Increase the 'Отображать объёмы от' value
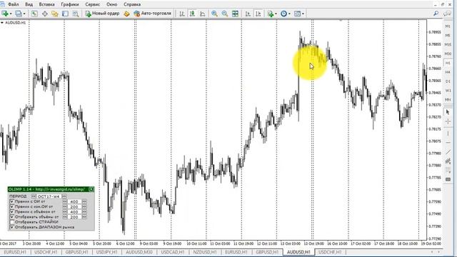Image resolution: width=457 pixels, height=257 pixels. coord(84,217)
